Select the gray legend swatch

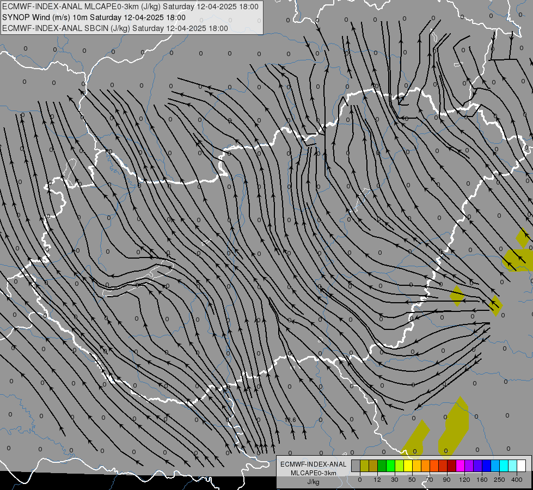point(356,465)
